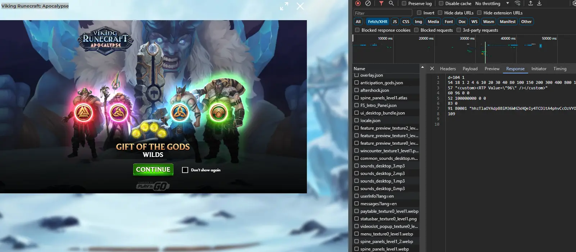Filter requests by All types

pyautogui.click(x=358, y=22)
